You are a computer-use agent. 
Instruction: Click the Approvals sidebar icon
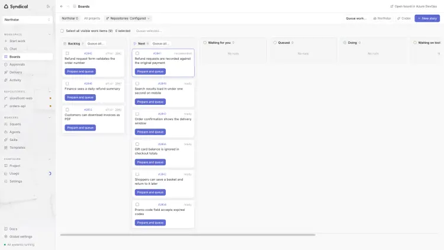(6, 65)
